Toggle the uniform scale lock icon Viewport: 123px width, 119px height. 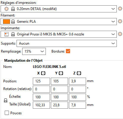tap(6, 100)
